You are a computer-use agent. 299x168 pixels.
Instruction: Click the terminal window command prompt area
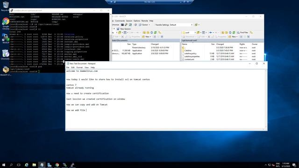(39, 71)
